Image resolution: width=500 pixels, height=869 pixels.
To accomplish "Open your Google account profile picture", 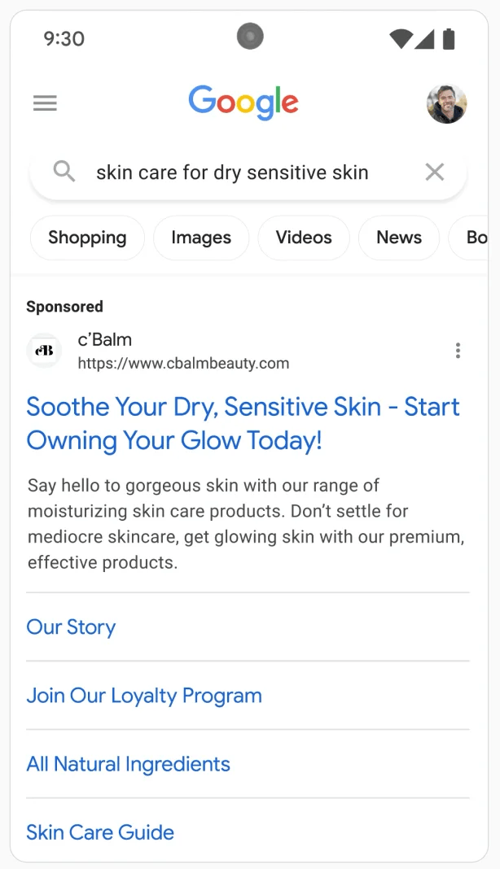I will pos(446,103).
